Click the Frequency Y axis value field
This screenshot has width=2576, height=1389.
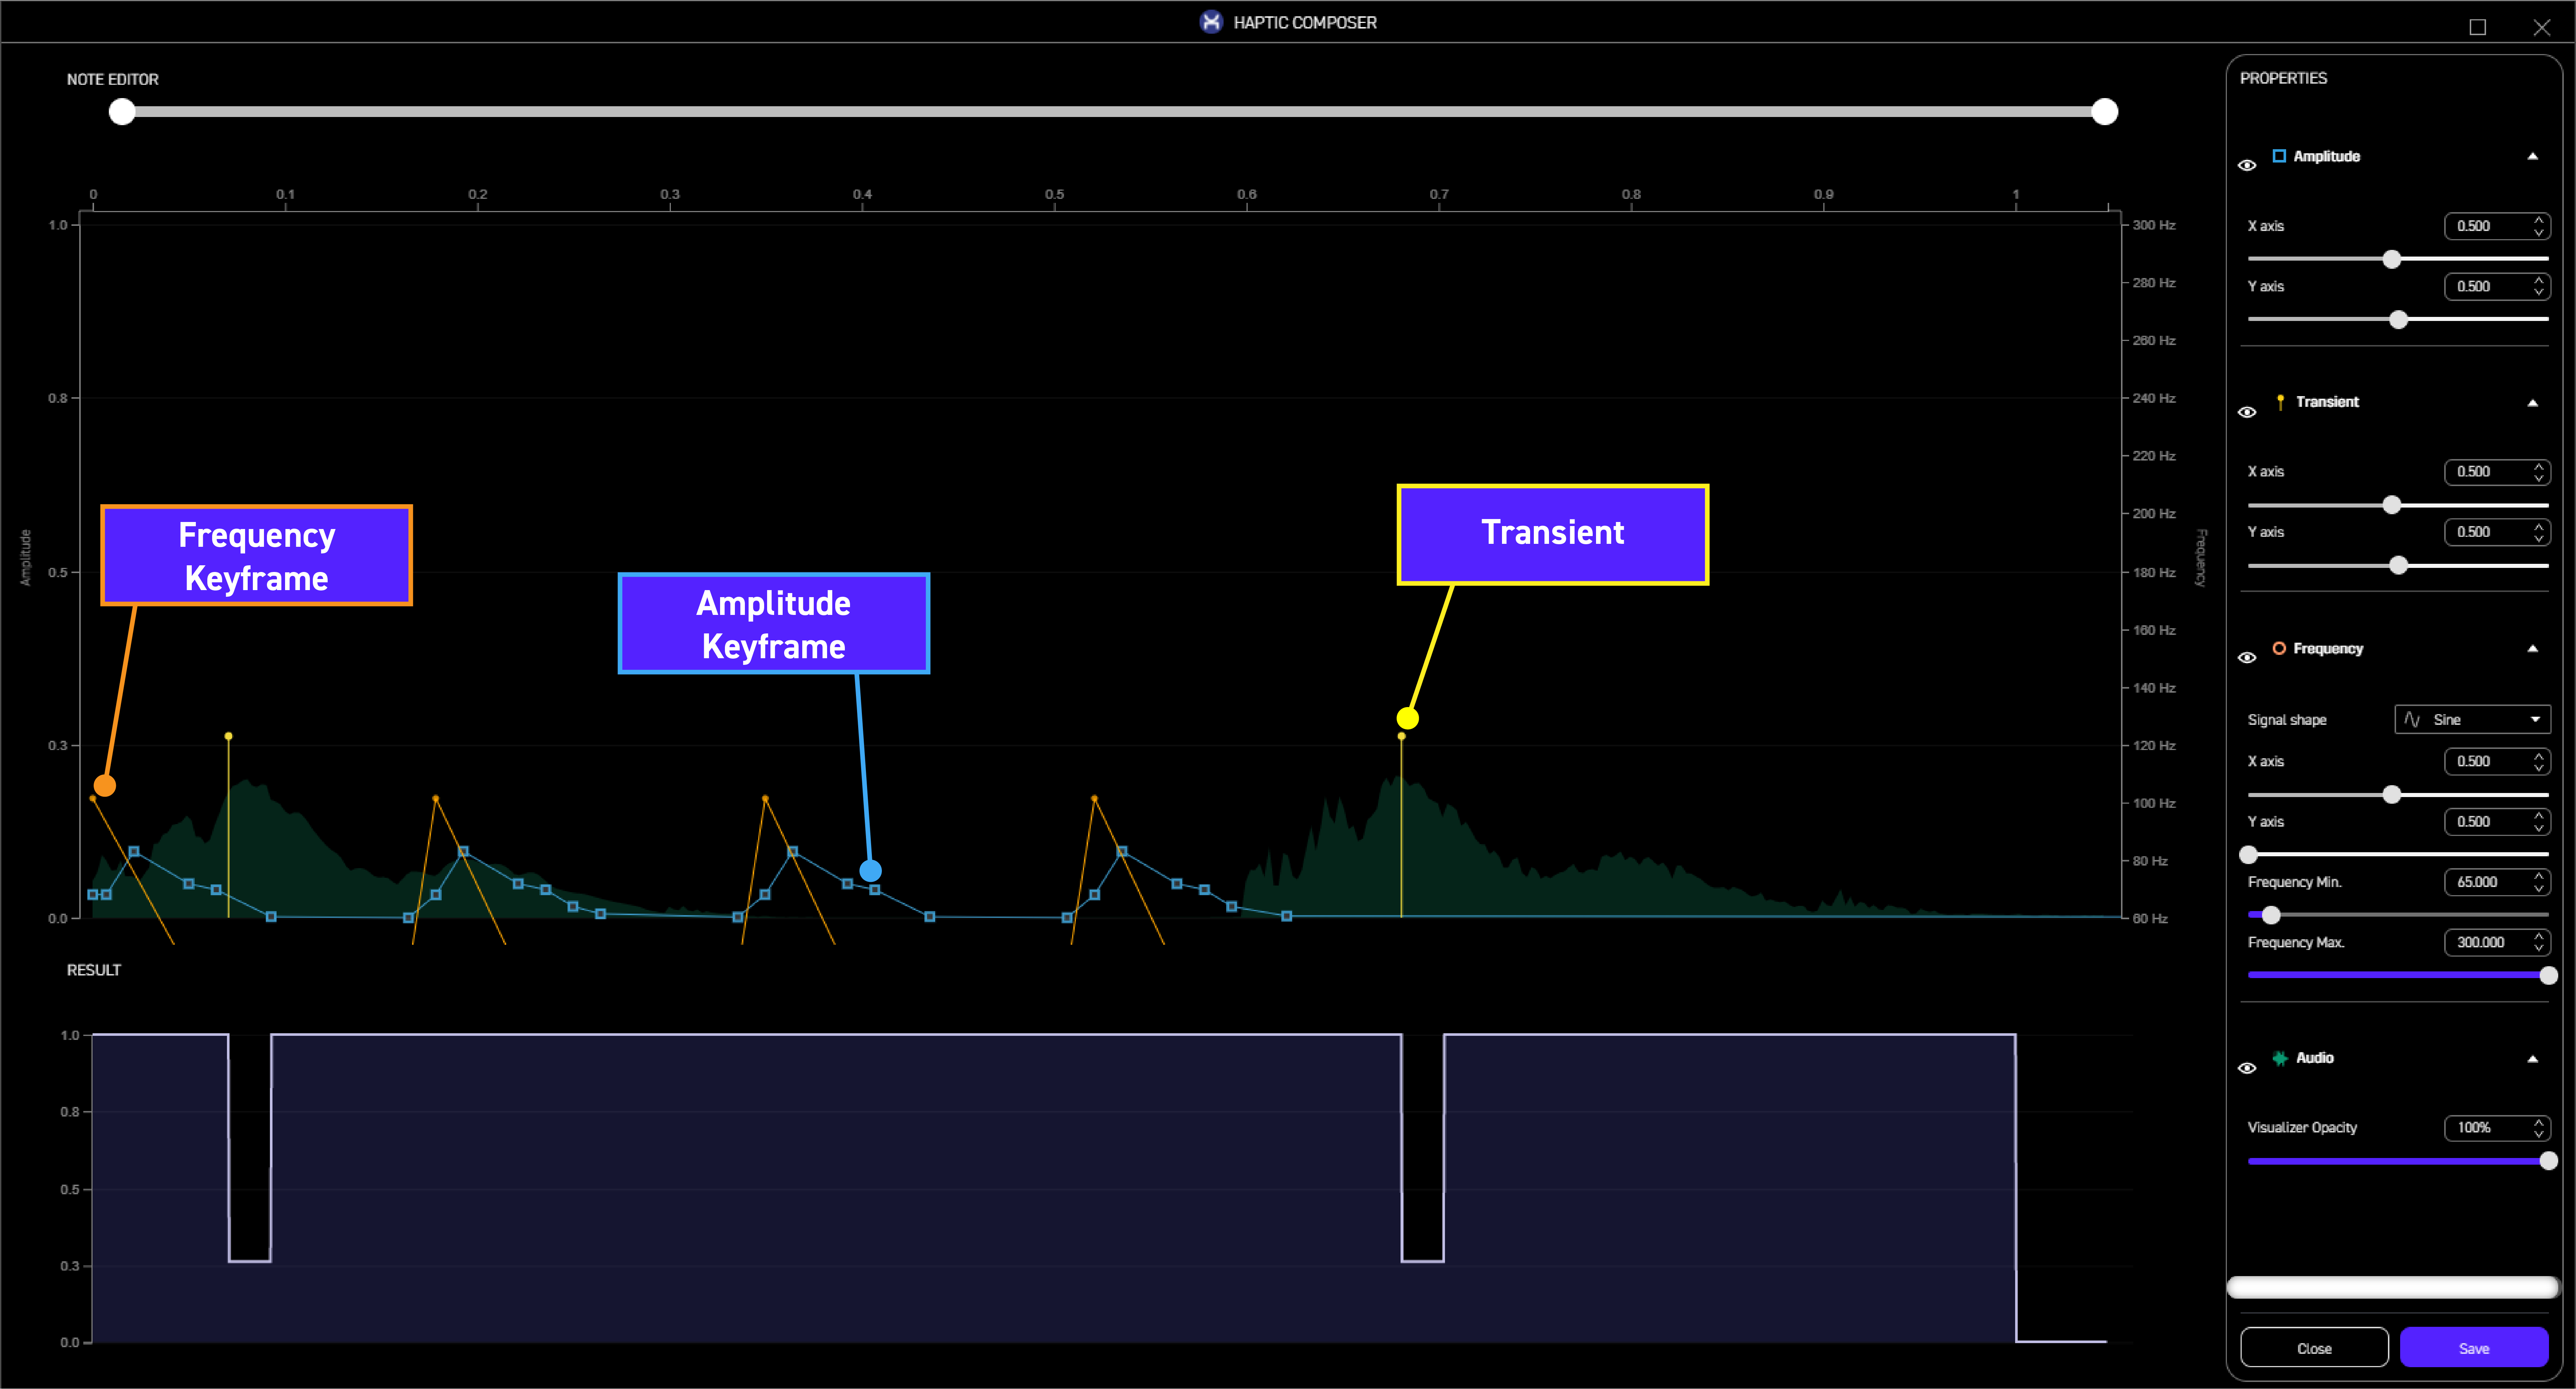[x=2497, y=822]
